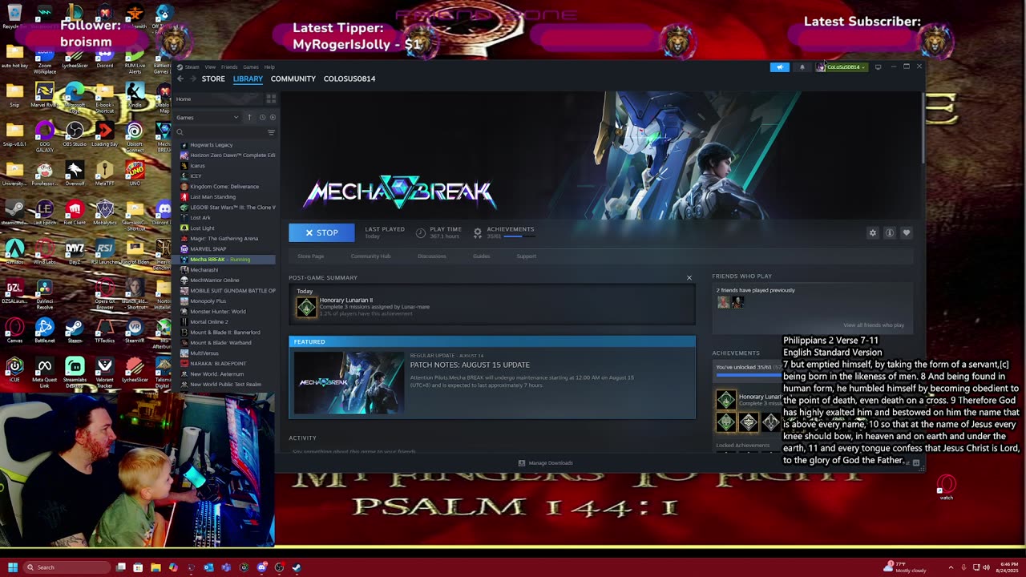
Task: Select Monster Hunter: World in the list
Action: pos(217,312)
